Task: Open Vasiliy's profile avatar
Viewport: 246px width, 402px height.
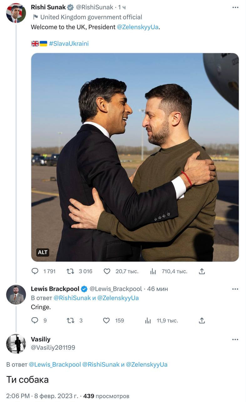Action: coord(16,344)
